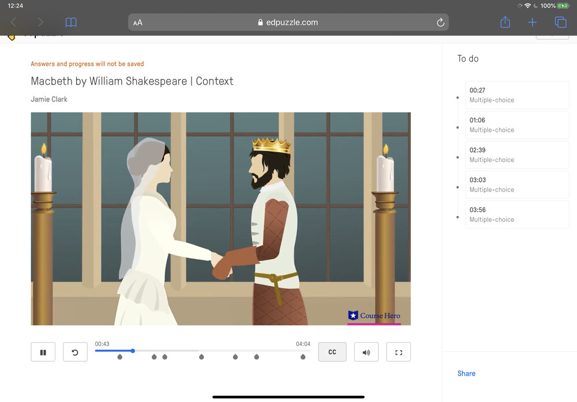Pause the Macbeth video
Viewport: 577px width, 402px height.
[43, 352]
